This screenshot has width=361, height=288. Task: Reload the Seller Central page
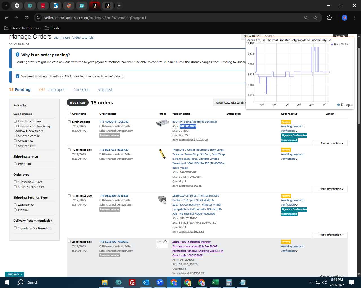[x=27, y=18]
